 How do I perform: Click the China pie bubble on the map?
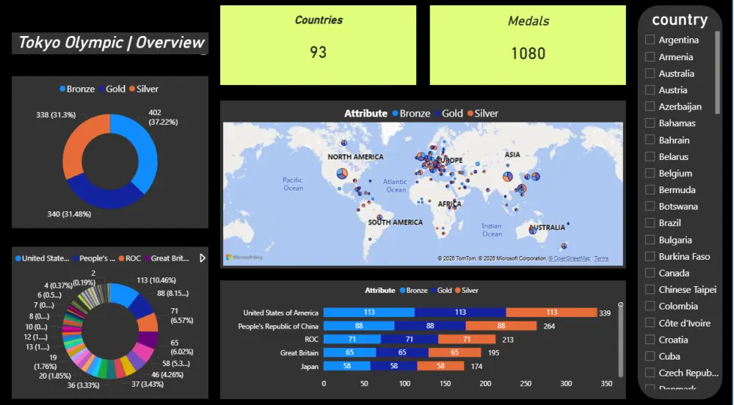(507, 176)
